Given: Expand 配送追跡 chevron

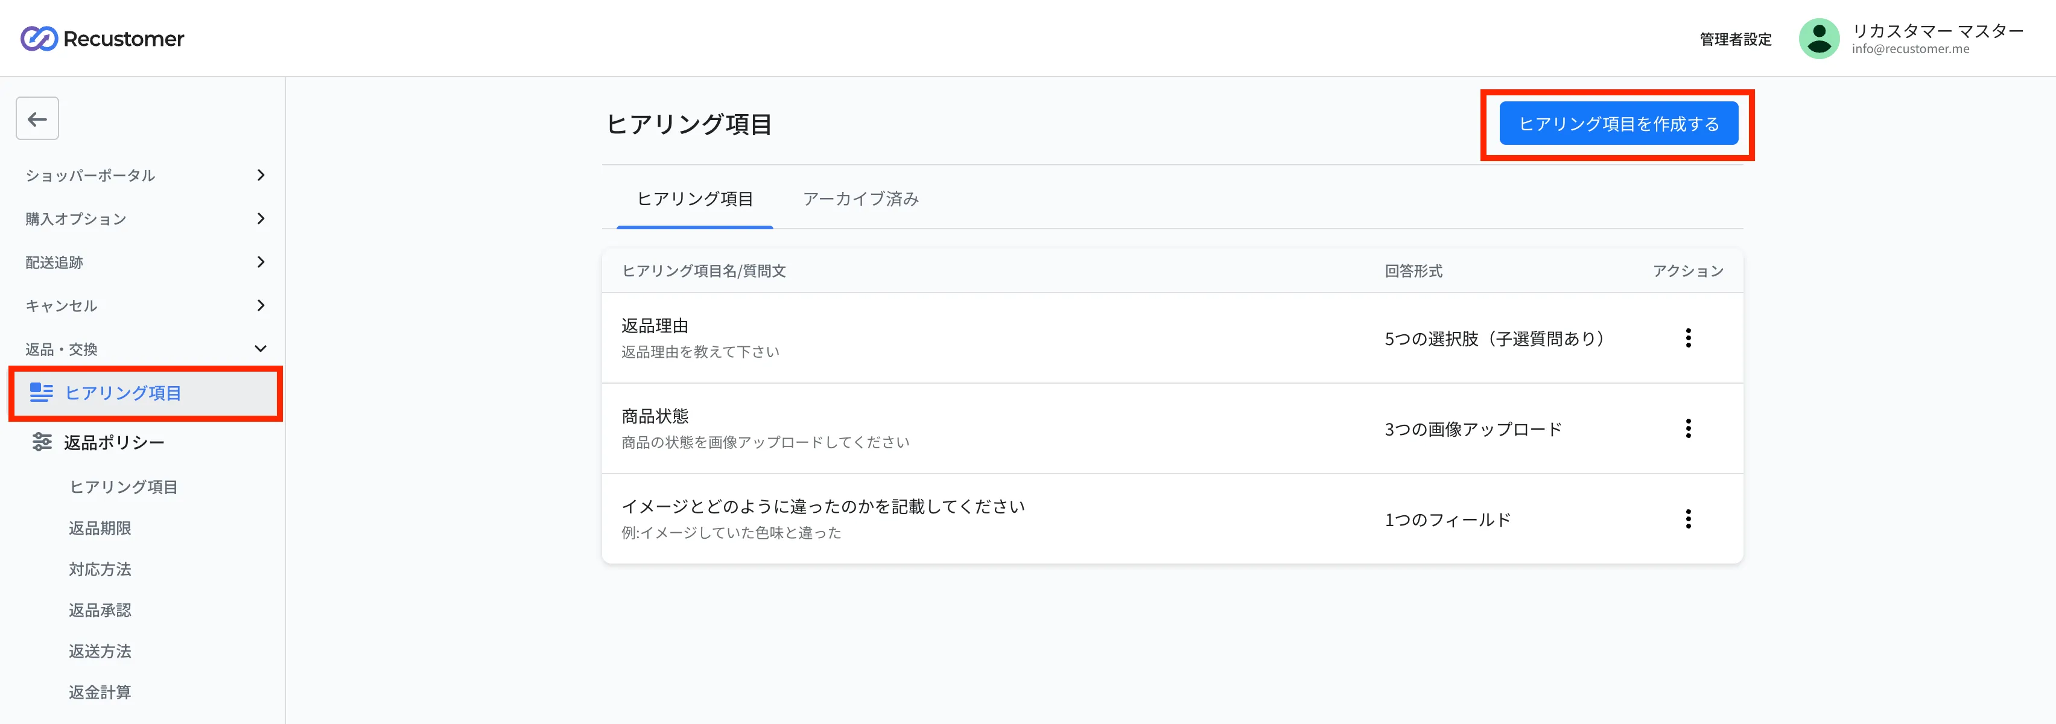Looking at the screenshot, I should point(260,262).
